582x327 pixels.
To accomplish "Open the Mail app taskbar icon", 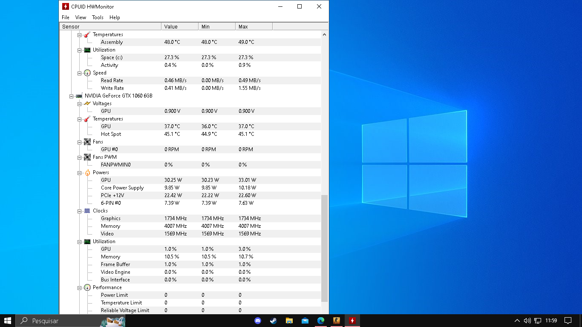I will [305, 321].
